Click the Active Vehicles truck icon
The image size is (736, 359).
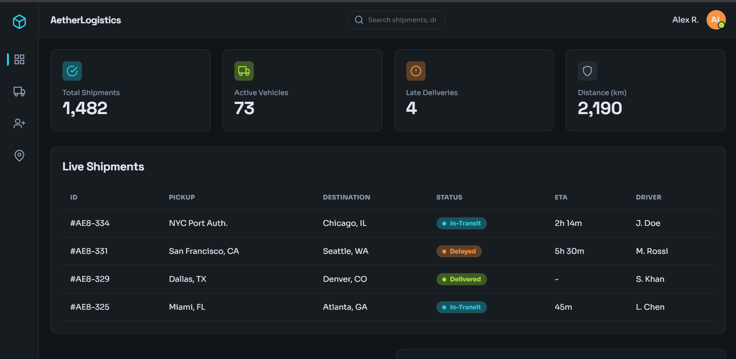point(244,71)
